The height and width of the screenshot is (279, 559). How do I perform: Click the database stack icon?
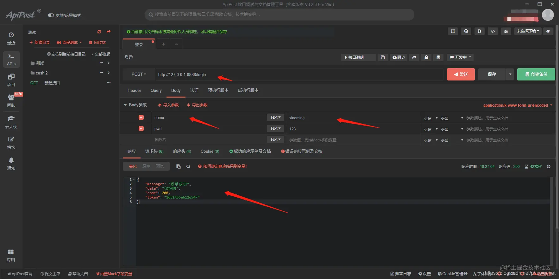438,57
